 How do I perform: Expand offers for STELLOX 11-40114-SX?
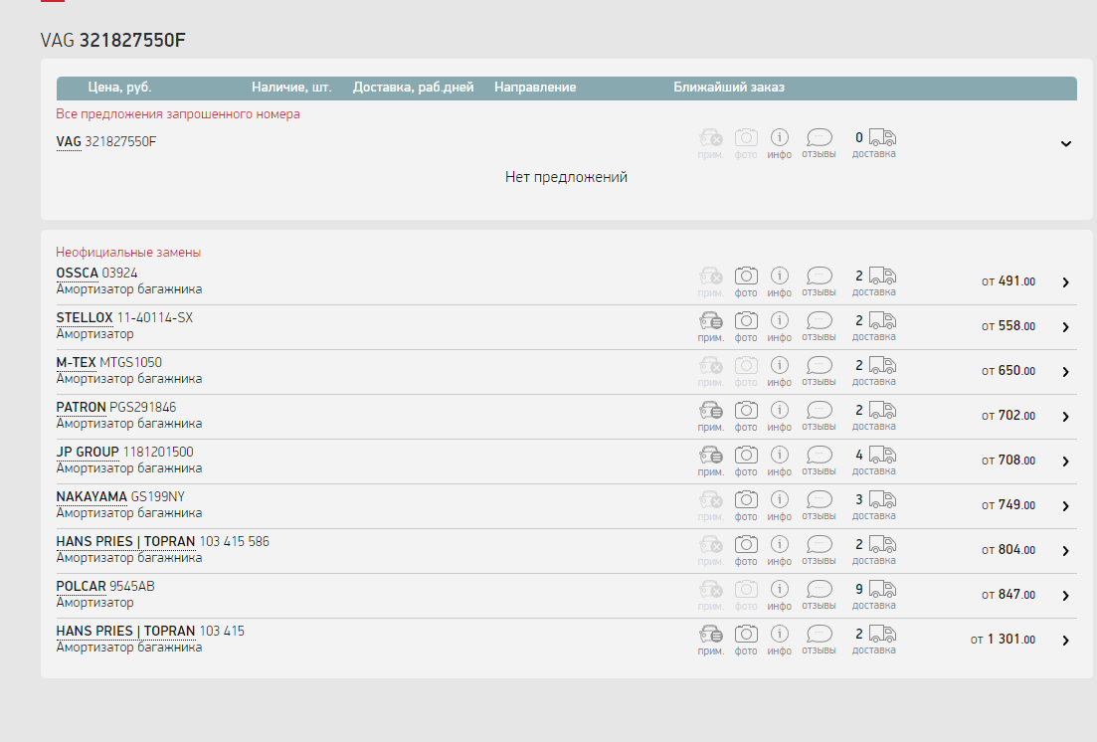tap(1065, 327)
